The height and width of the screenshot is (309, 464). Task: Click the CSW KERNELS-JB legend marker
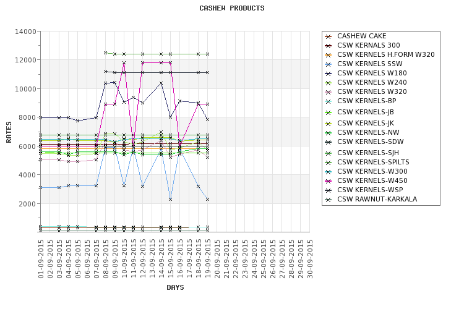[x=329, y=112]
